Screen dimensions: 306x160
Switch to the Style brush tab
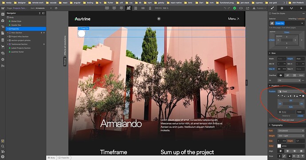(272, 8)
